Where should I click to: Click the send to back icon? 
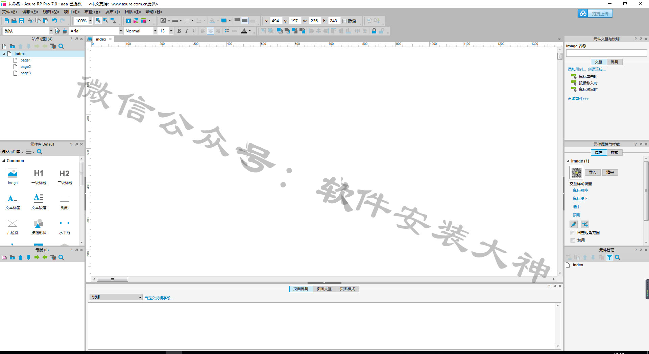[x=287, y=31]
